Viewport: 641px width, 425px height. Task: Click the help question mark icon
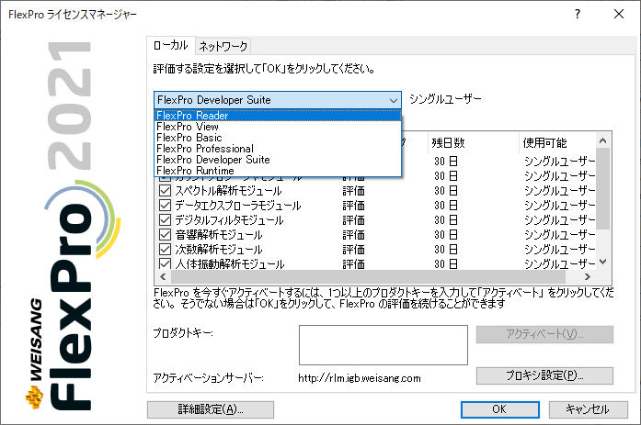tap(578, 15)
